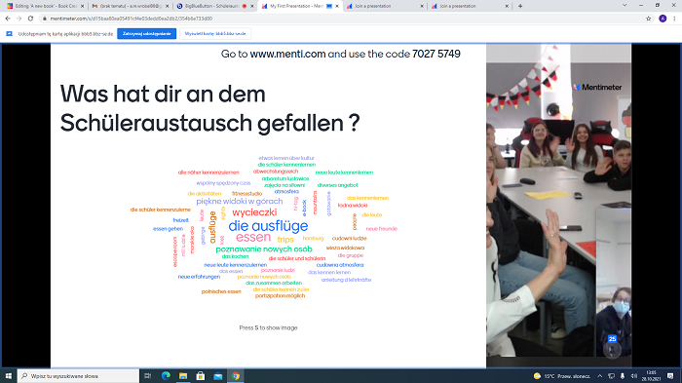Image resolution: width=682 pixels, height=383 pixels.
Task: Toggle Task View on the taskbar
Action: pyautogui.click(x=147, y=376)
